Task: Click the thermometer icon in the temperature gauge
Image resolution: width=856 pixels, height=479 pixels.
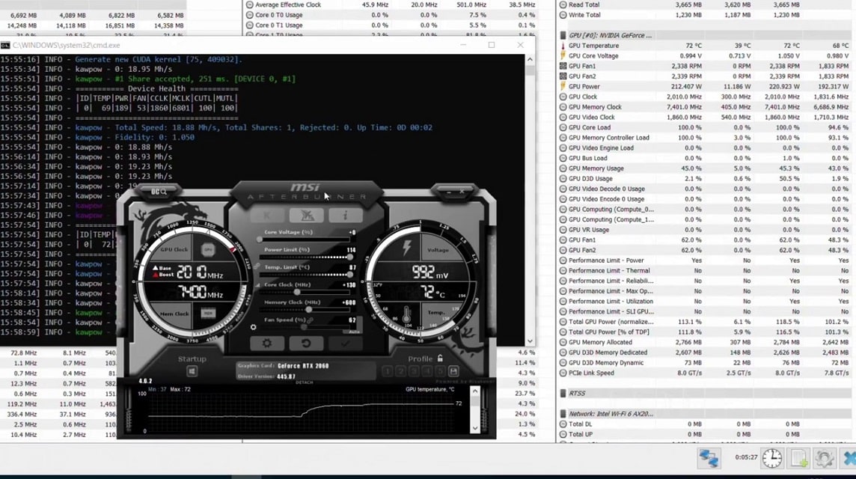Action: point(406,315)
